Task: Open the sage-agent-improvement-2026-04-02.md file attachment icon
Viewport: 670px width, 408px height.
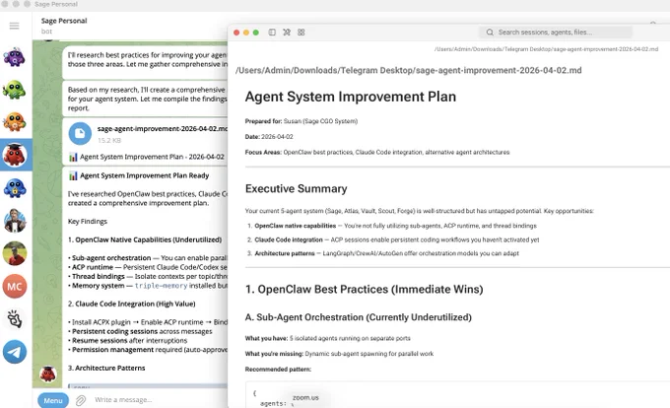Action: (80, 133)
